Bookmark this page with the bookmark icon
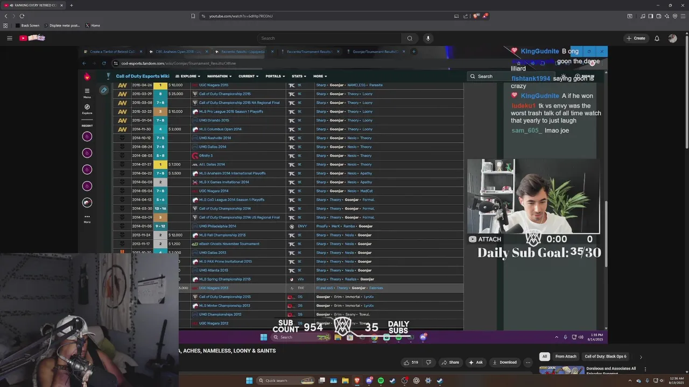 (x=193, y=16)
